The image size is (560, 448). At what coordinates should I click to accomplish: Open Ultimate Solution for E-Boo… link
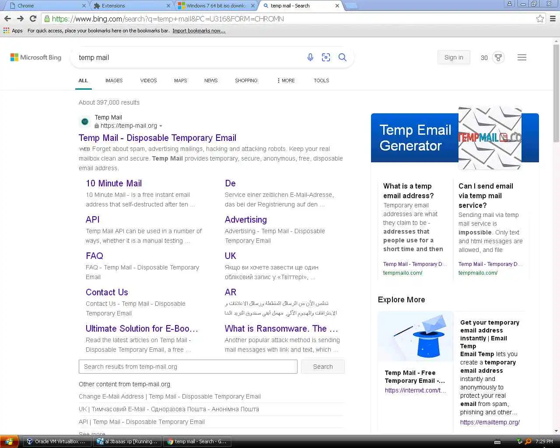click(x=142, y=329)
